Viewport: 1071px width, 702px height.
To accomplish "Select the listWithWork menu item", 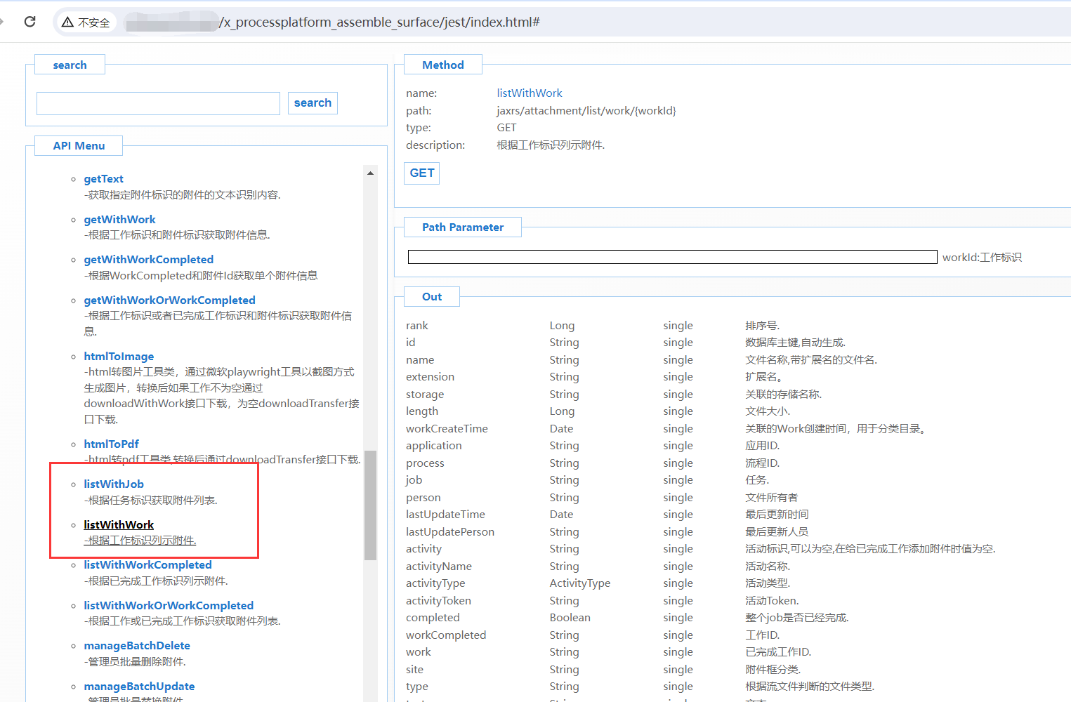I will point(119,525).
